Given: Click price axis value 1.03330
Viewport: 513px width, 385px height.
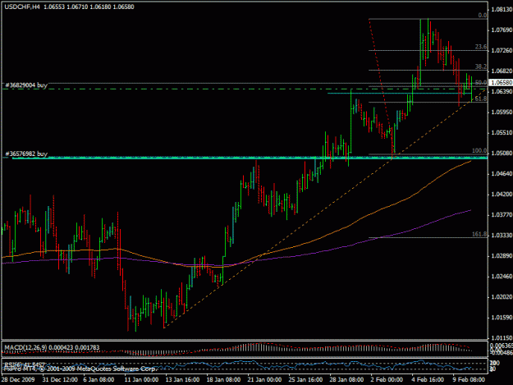Looking at the screenshot, I should coord(502,236).
